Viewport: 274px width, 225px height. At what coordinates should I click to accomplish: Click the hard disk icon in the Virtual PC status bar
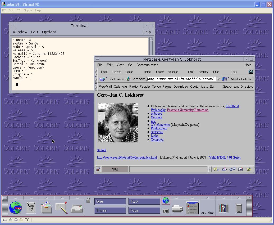5,220
